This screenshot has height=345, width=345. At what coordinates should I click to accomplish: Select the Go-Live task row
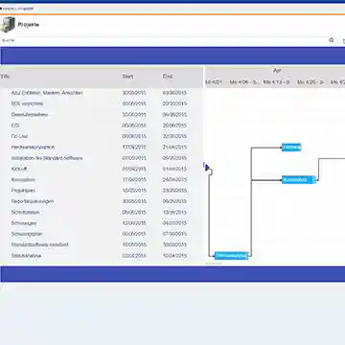102,136
